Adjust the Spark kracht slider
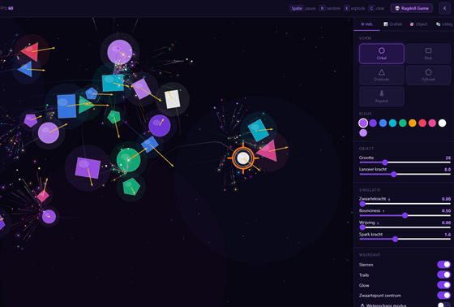 click(405, 239)
